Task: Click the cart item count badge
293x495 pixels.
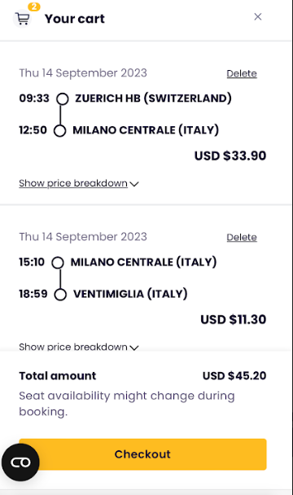Action: click(x=34, y=7)
